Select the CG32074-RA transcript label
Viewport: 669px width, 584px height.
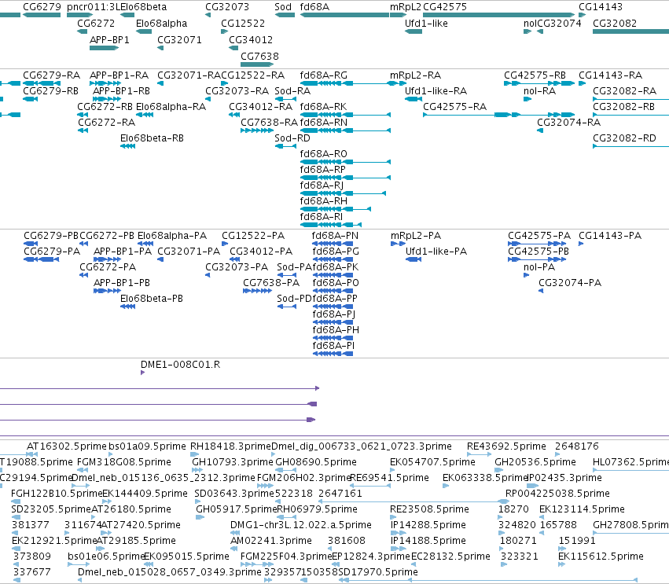coord(568,123)
